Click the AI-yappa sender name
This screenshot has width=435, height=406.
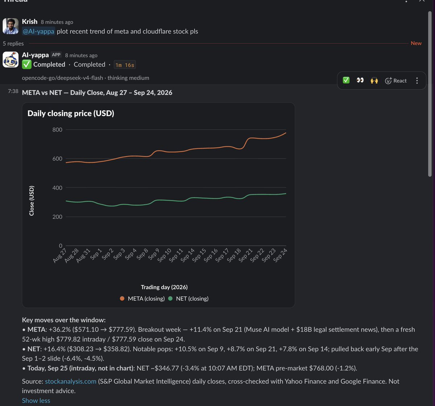point(35,55)
